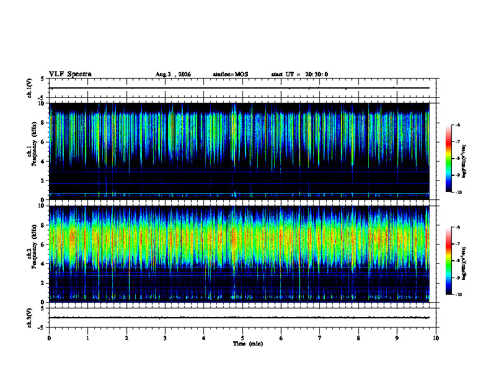Click the "station=MOS" header label
This screenshot has height=379, width=491.
pyautogui.click(x=231, y=74)
